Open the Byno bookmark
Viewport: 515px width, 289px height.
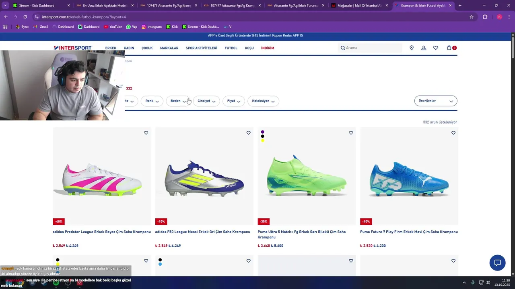[x=22, y=27]
